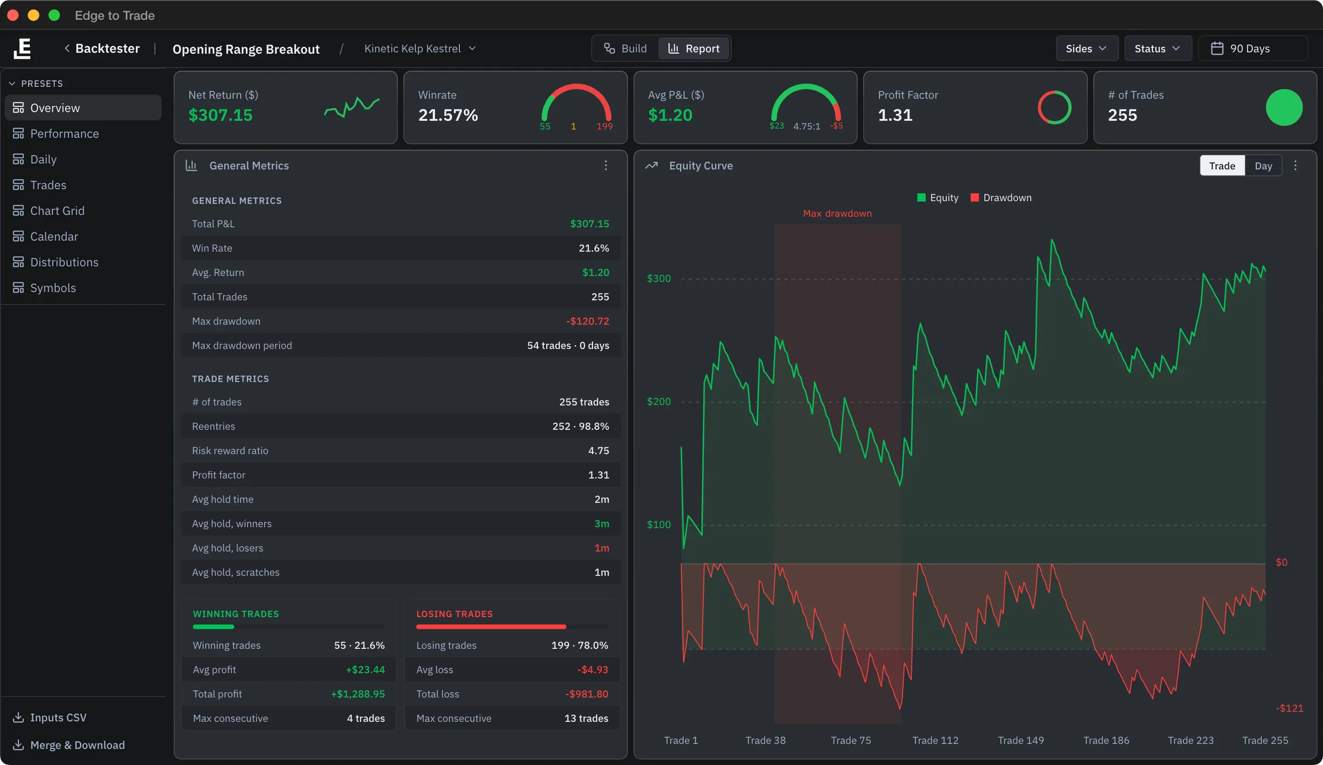
Task: Click the Profit Factor ring chart
Action: pyautogui.click(x=1054, y=107)
